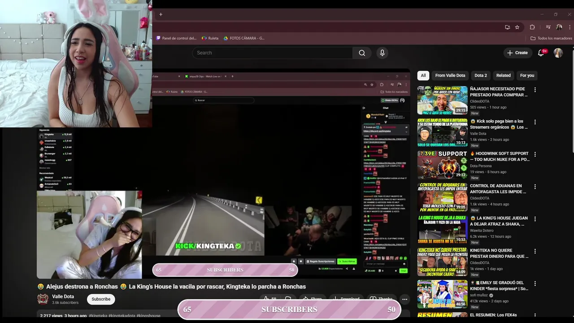The image size is (574, 323).
Task: Open the Chrome profile avatar
Action: (559, 27)
